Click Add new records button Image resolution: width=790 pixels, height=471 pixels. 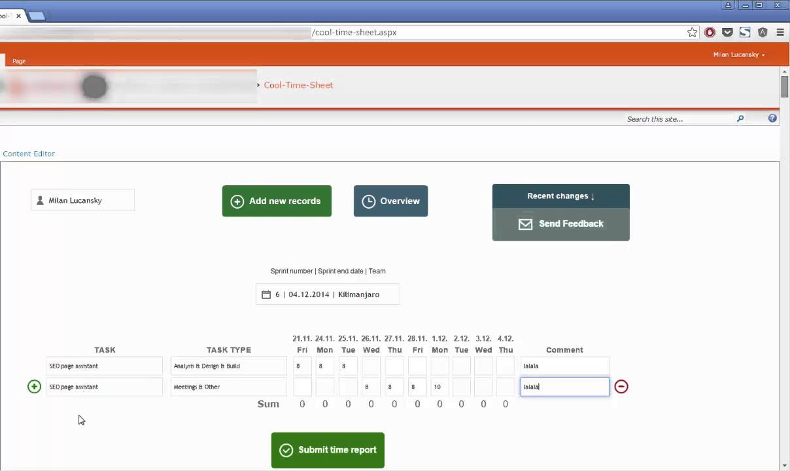[277, 201]
